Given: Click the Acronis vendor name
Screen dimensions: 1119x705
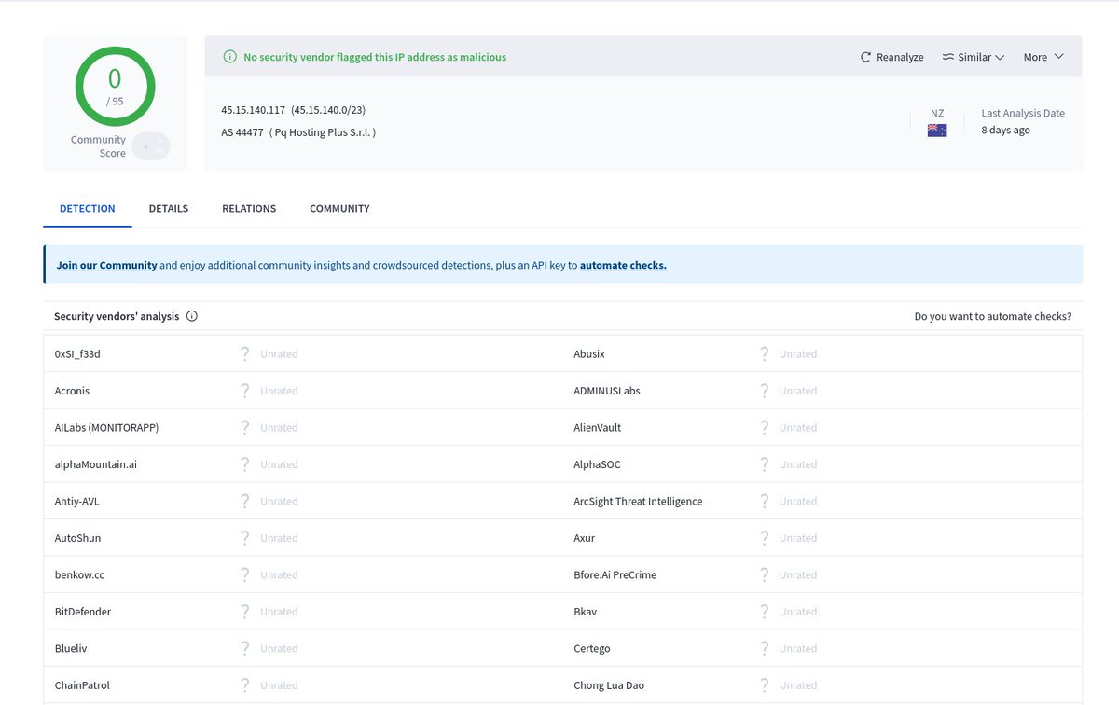Looking at the screenshot, I should pos(73,391).
